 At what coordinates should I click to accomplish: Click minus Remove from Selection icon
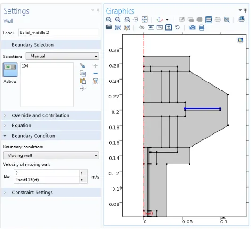pos(96,73)
